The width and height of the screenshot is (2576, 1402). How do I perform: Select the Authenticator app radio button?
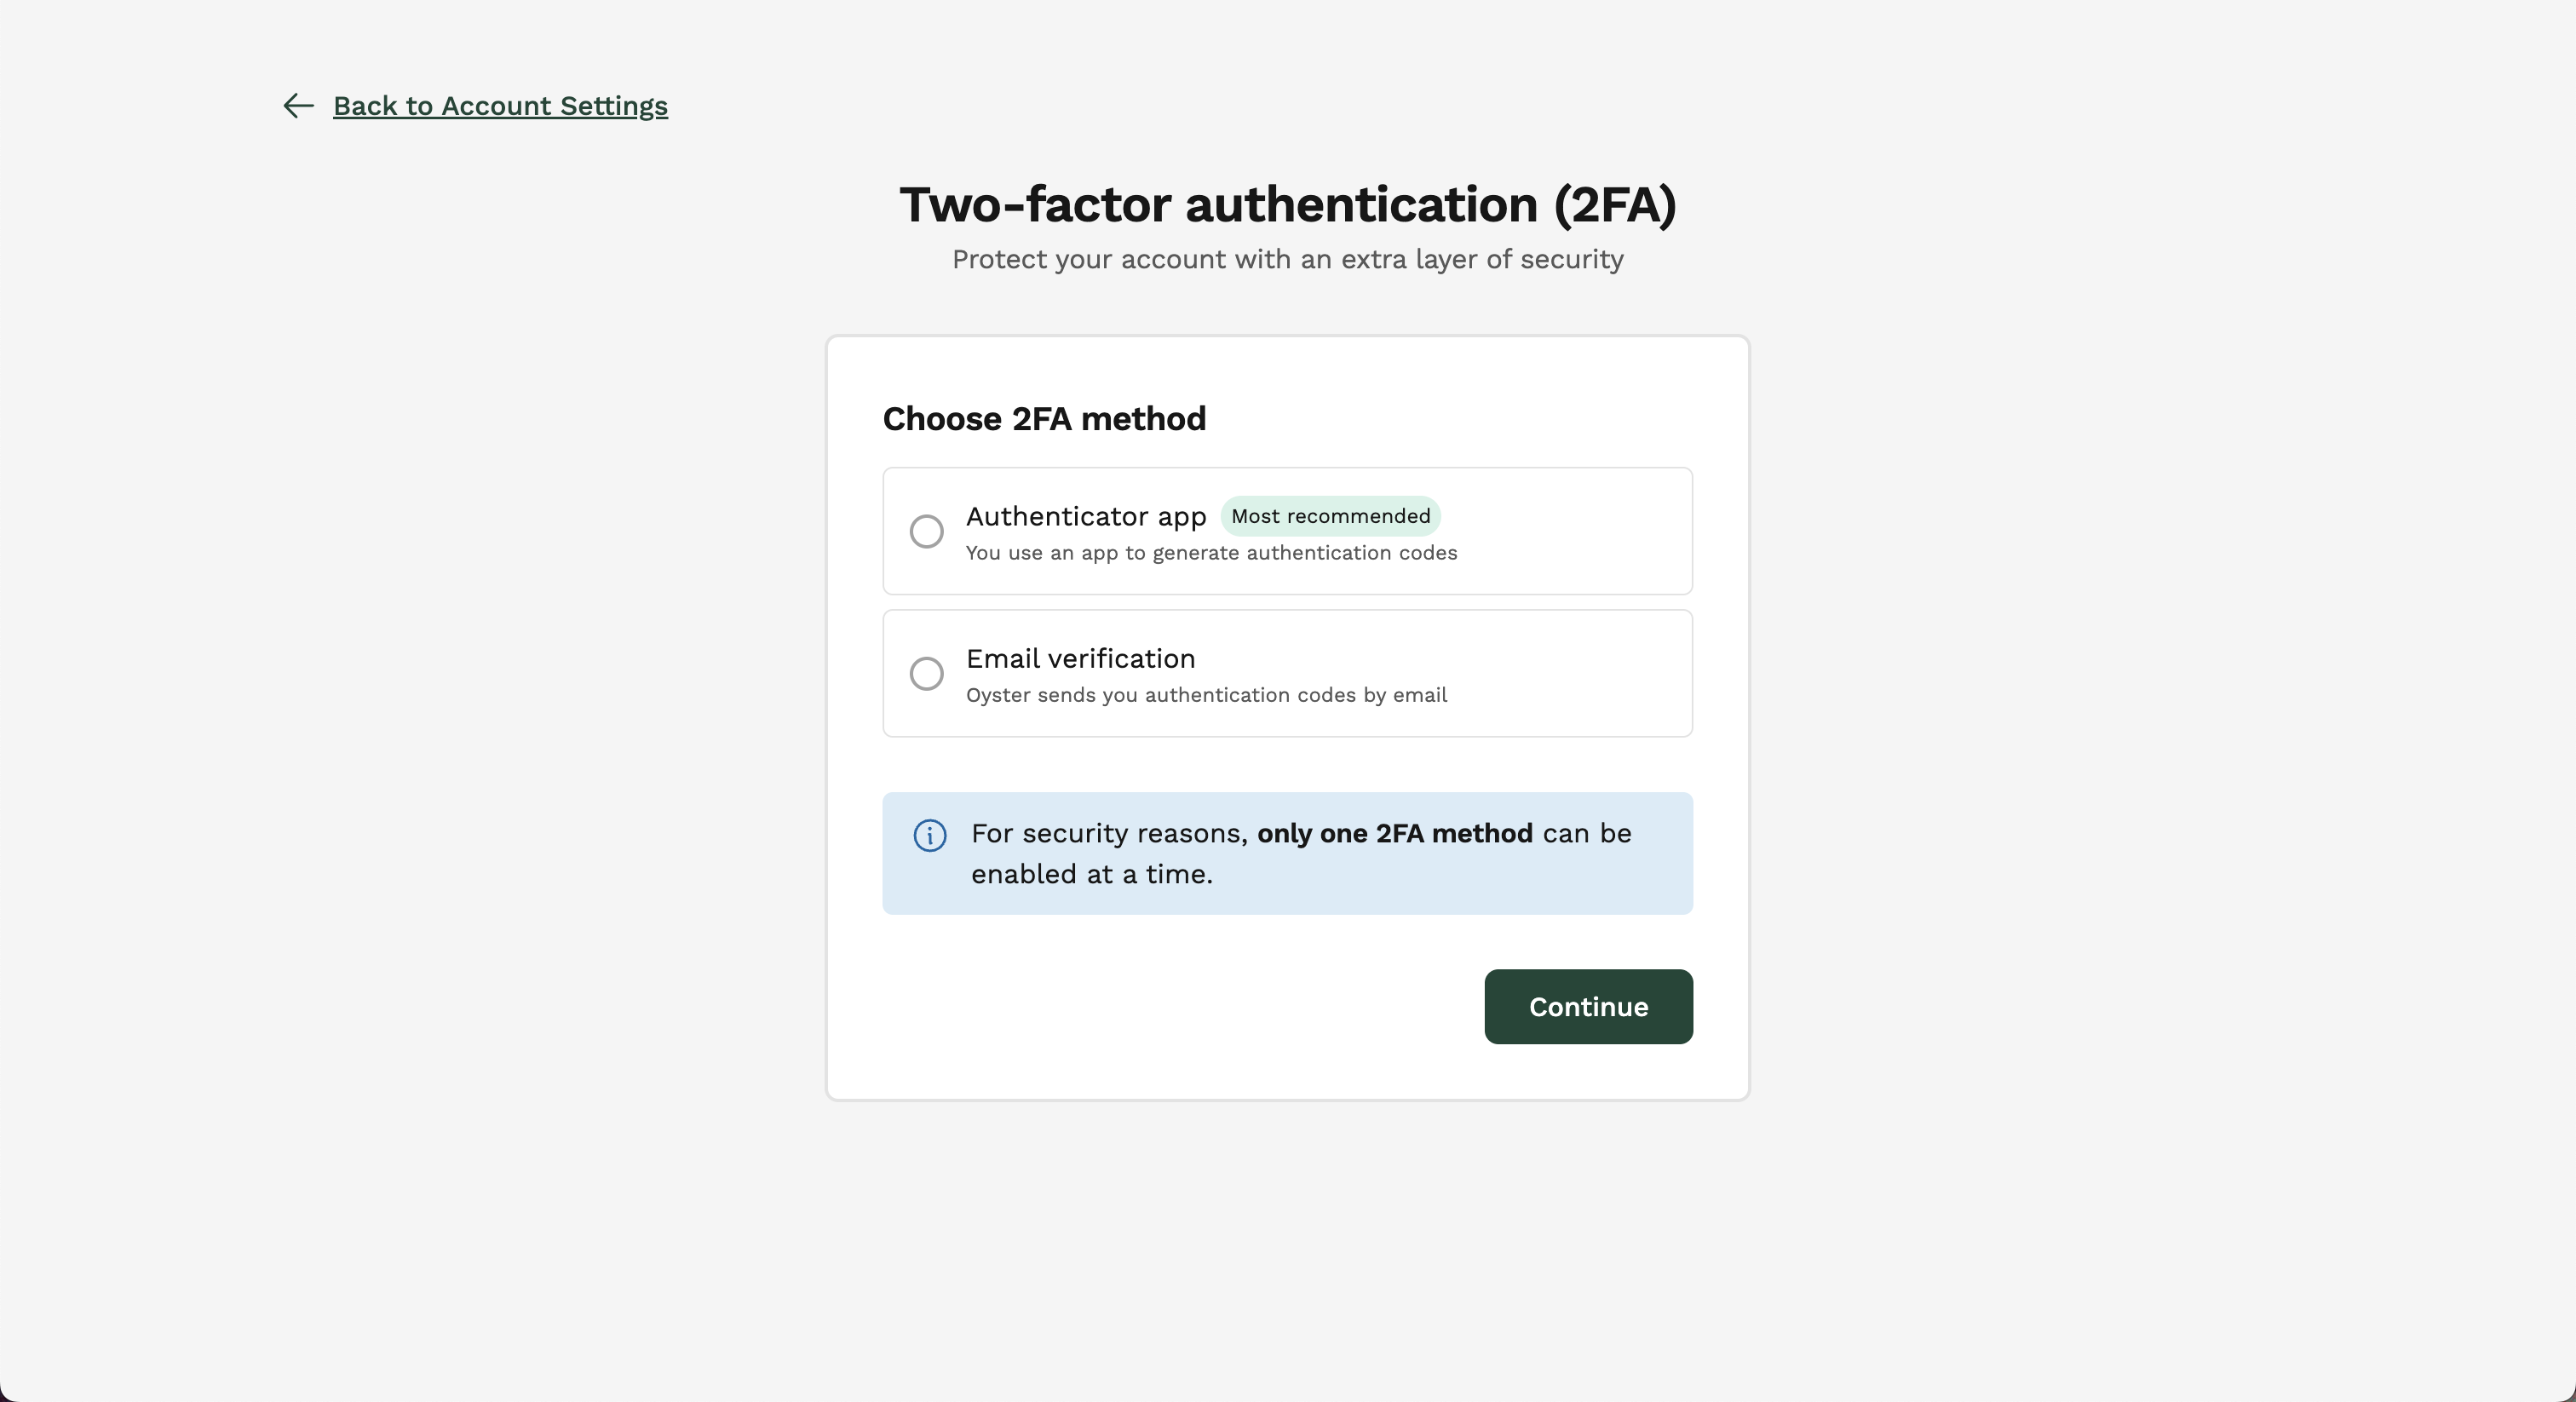926,531
